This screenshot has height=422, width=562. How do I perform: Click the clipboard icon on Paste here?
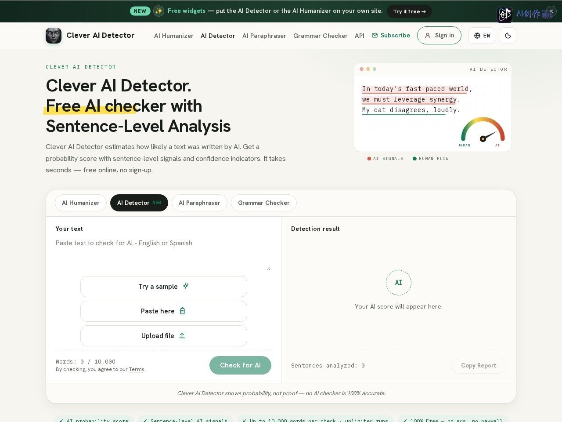pyautogui.click(x=183, y=311)
